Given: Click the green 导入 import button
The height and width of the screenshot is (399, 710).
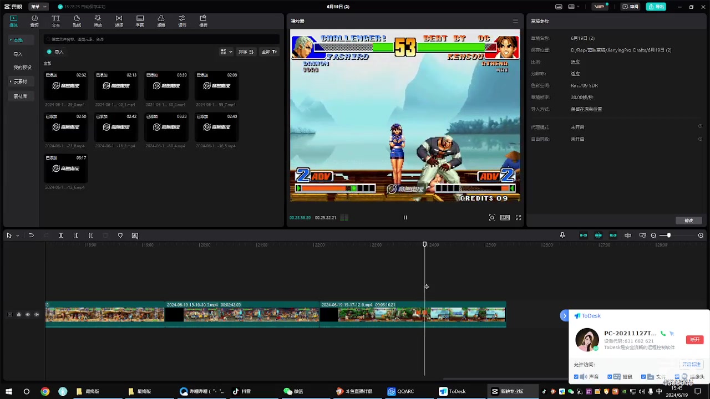Looking at the screenshot, I should click(x=55, y=52).
